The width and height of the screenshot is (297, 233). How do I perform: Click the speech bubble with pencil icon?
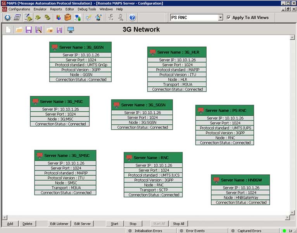88,17
